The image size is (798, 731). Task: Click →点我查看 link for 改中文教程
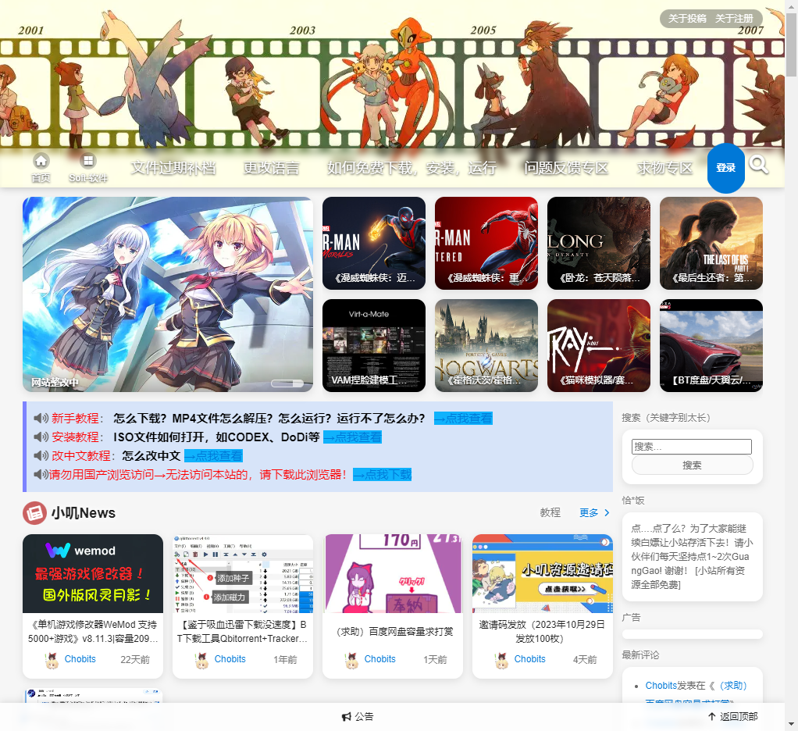[214, 456]
